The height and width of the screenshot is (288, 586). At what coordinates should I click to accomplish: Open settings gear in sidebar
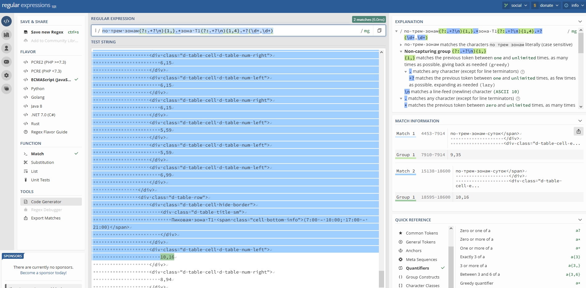tap(6, 75)
